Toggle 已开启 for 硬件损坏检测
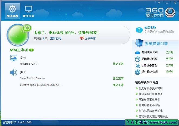Image resolution: width=179 pixels, height=126 pixels. 170,72
